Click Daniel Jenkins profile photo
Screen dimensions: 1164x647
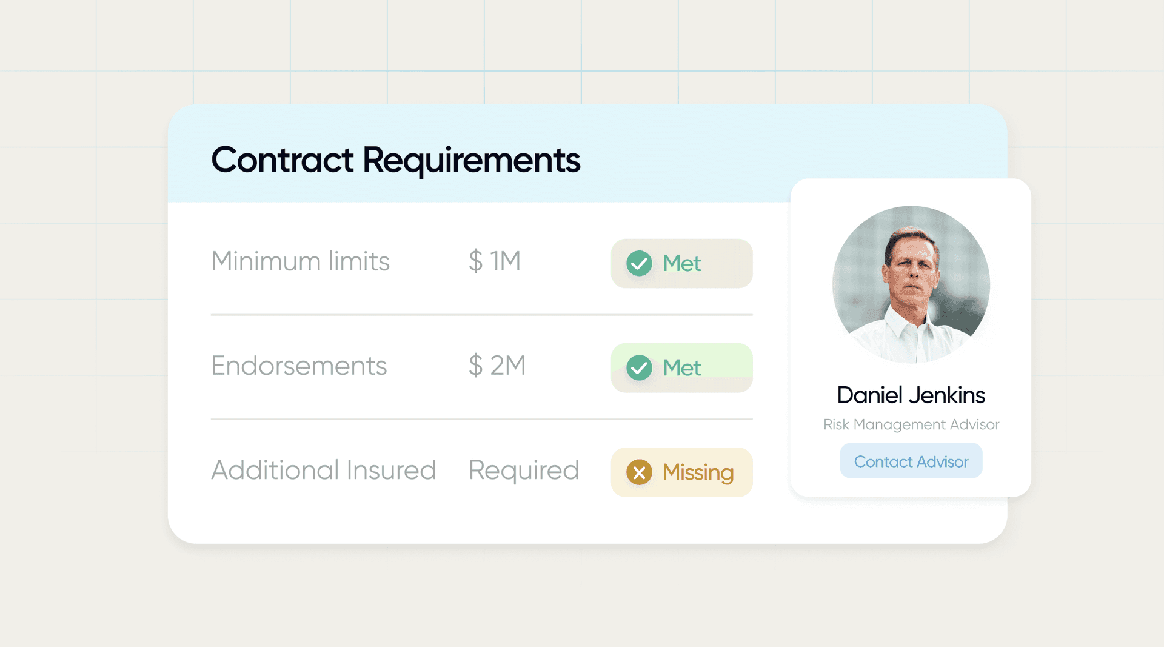911,284
